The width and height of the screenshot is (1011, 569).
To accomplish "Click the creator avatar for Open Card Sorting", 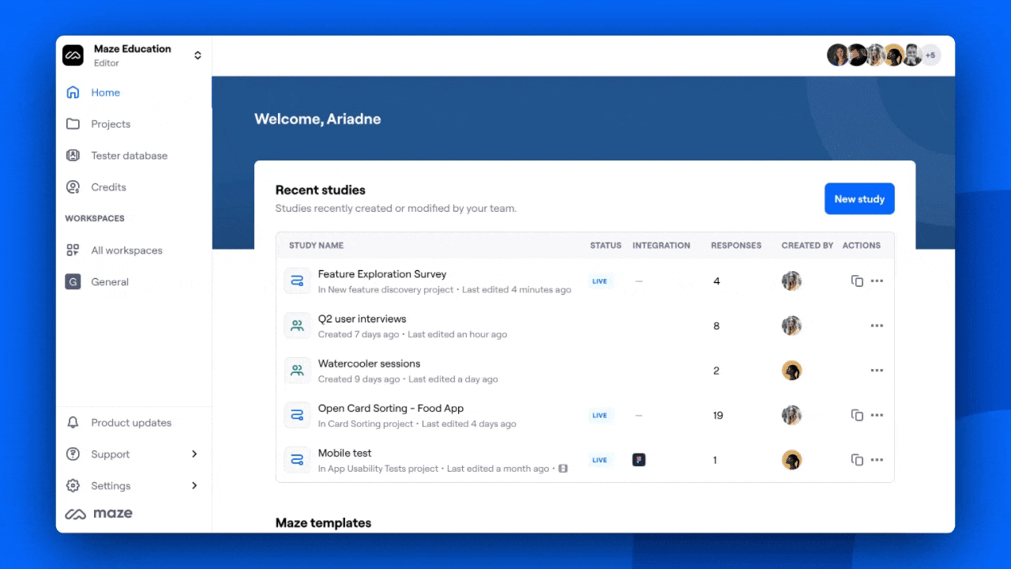I will click(x=791, y=415).
